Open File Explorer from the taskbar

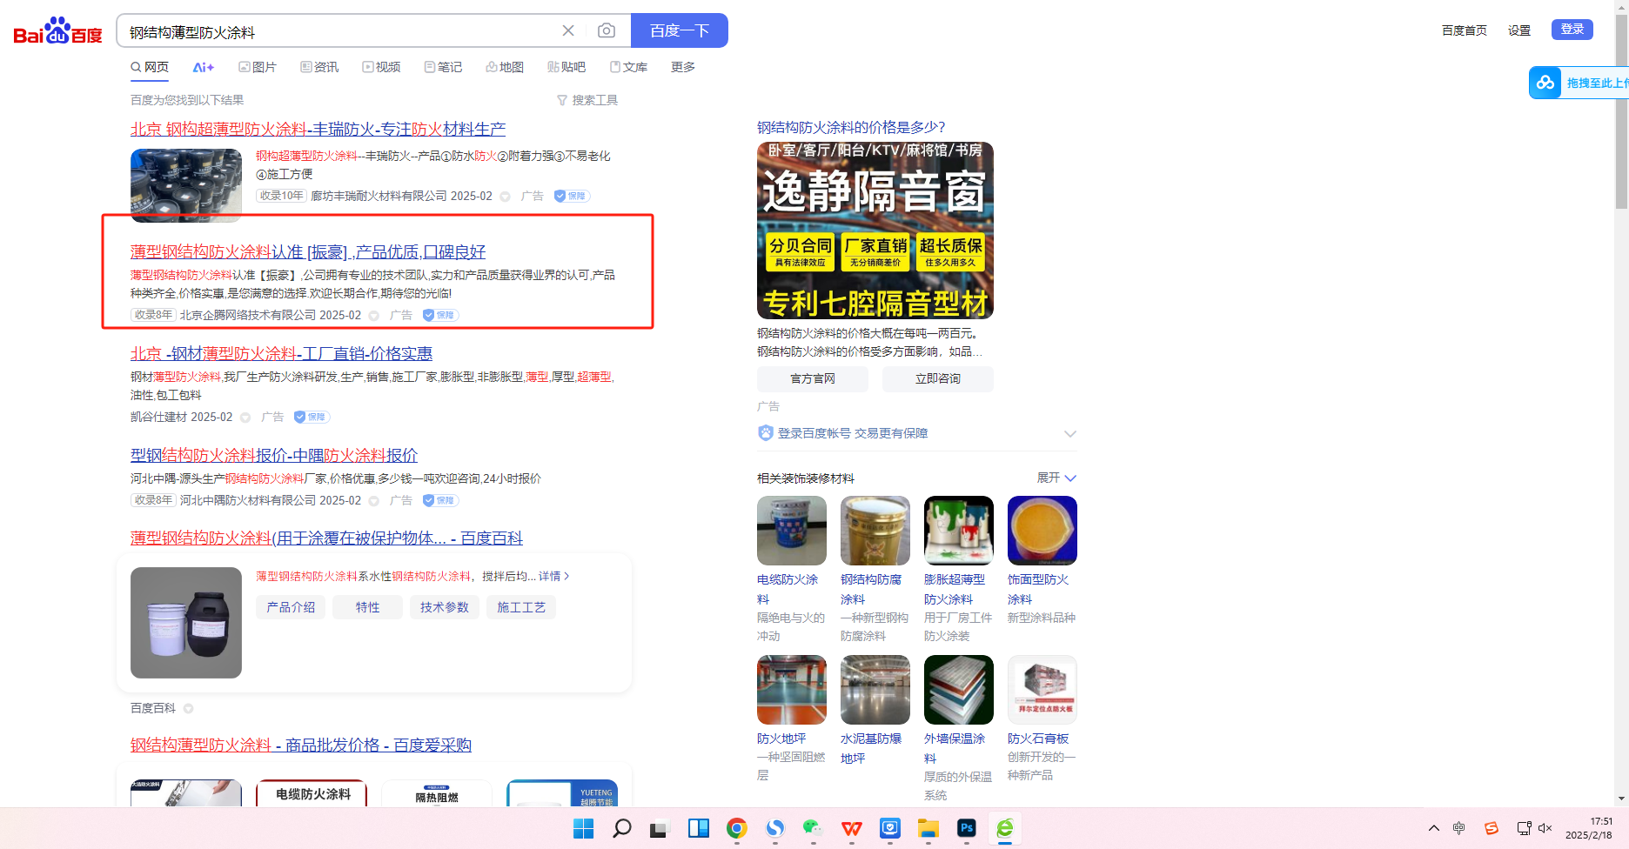click(x=928, y=828)
